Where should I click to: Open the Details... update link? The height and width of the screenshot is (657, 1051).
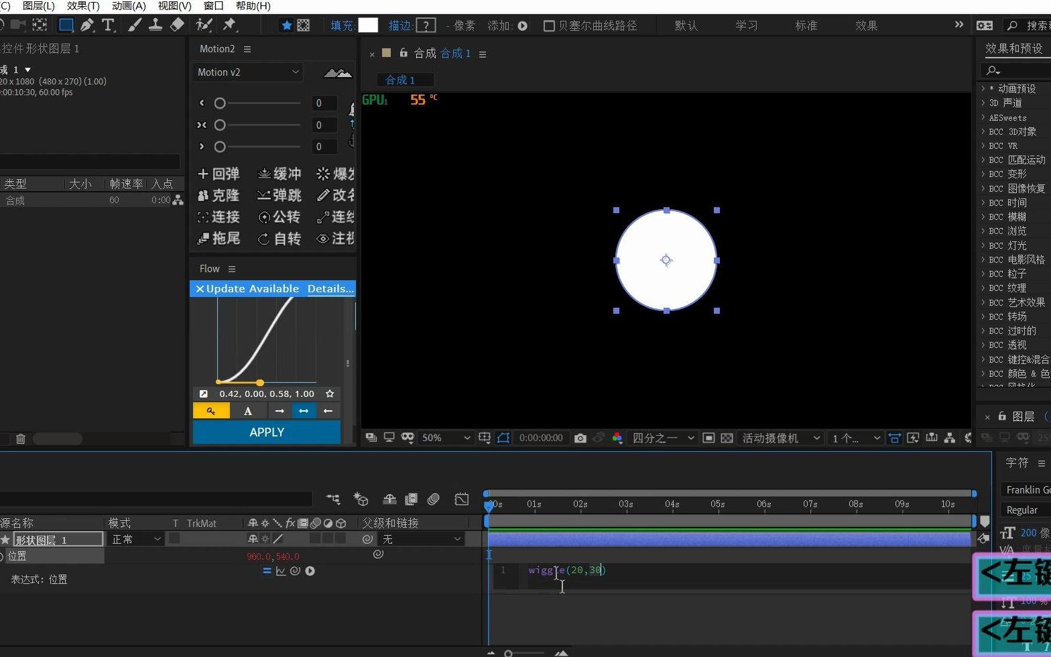point(330,289)
